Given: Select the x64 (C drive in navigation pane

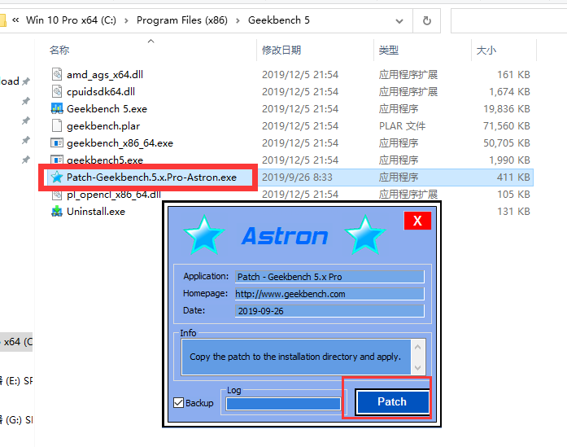Looking at the screenshot, I should (x=16, y=341).
